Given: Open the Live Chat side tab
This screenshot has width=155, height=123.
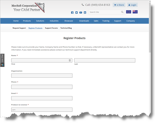Looking at the screenshot, I should [2, 60].
